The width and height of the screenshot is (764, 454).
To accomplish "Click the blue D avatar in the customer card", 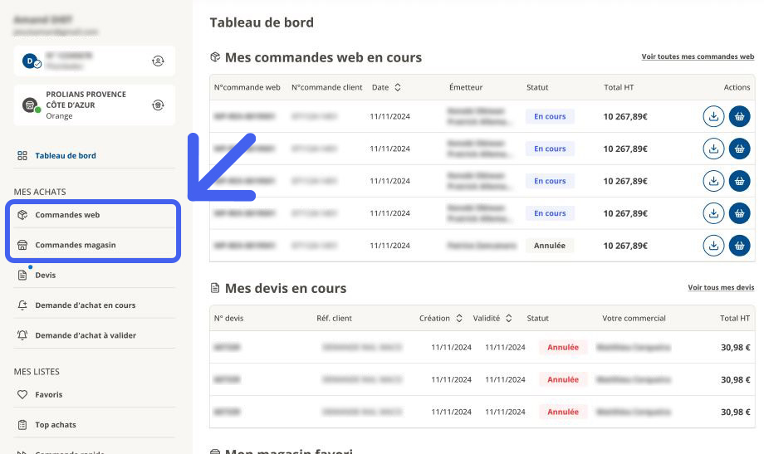I will point(30,61).
